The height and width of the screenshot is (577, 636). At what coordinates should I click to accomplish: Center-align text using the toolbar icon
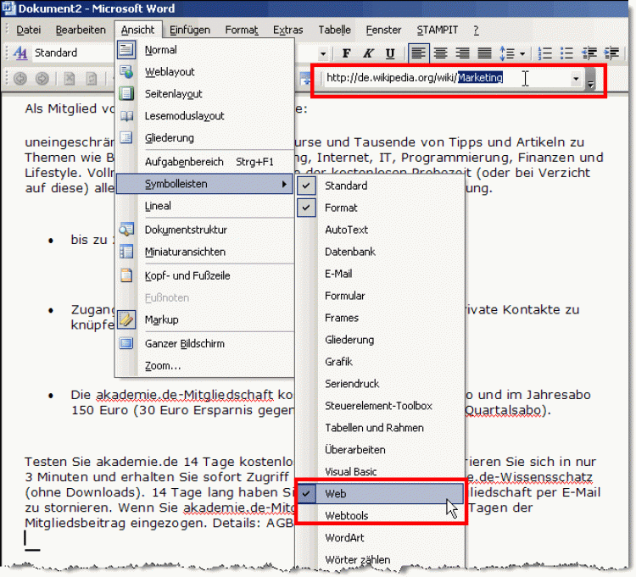[440, 53]
